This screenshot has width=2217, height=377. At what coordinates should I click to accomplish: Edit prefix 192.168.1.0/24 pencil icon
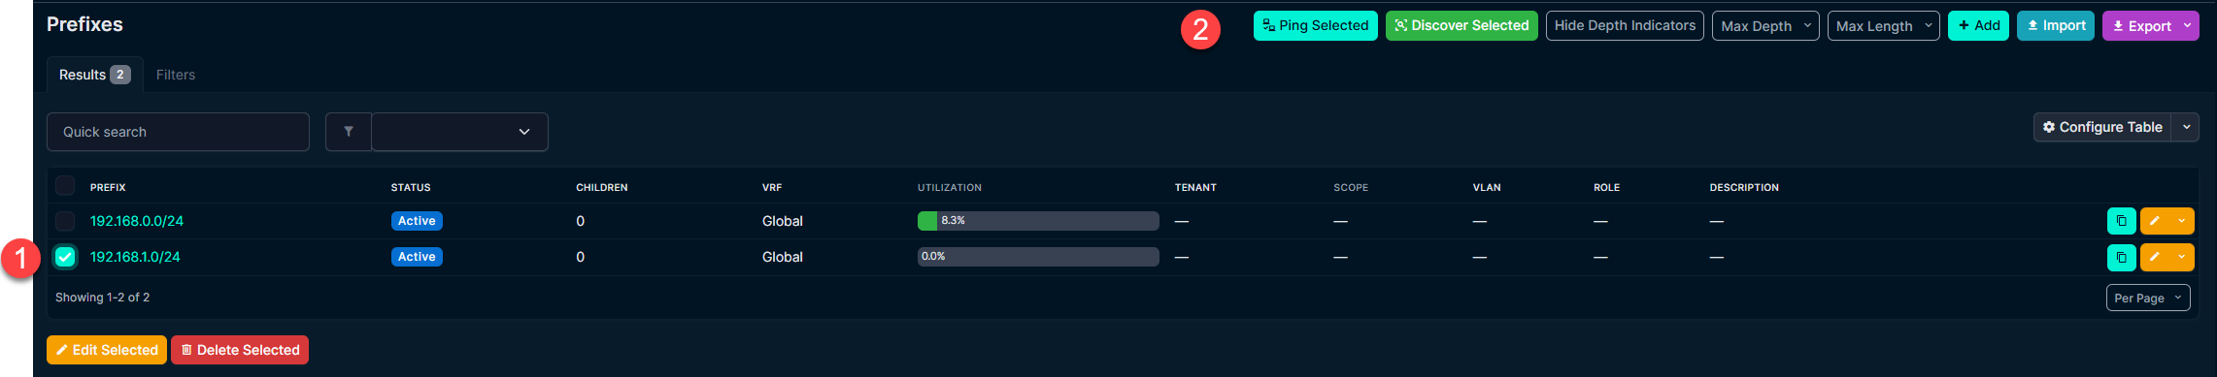pyautogui.click(x=2154, y=257)
